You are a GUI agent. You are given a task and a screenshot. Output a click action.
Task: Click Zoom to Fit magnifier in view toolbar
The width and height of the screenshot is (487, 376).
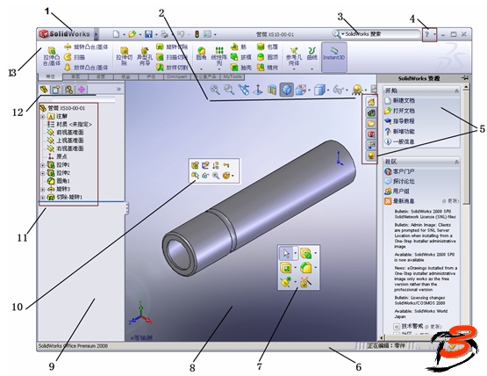coord(215,90)
